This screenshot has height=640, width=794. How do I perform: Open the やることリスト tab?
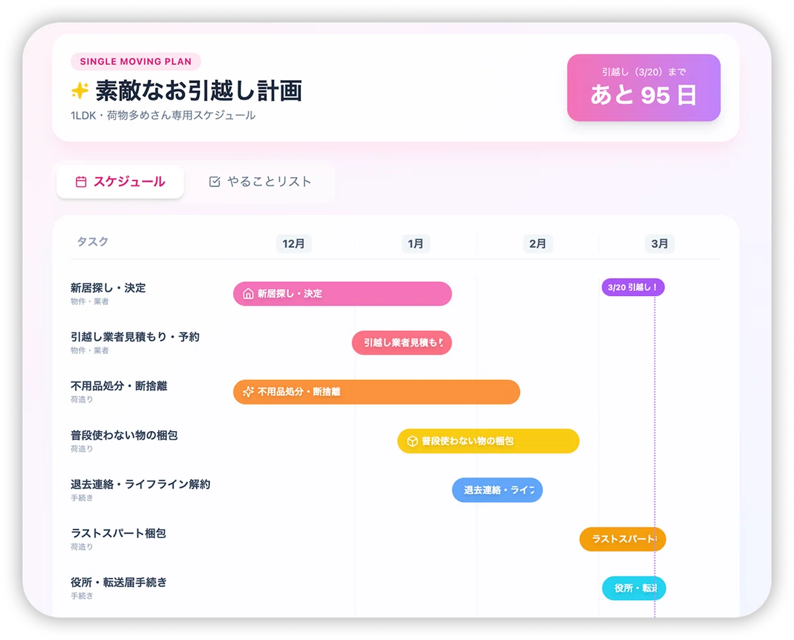tap(260, 182)
